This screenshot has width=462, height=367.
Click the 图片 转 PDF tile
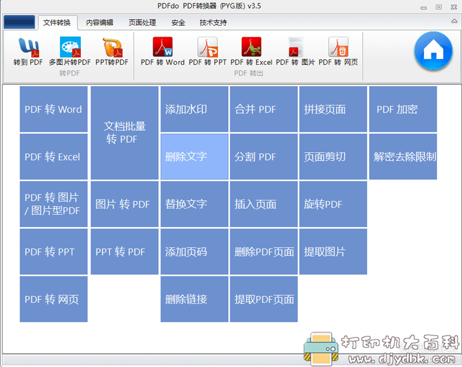pyautogui.click(x=125, y=204)
